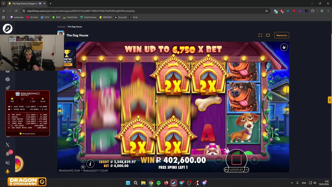Click the streamer webcam overlay

click(32, 52)
